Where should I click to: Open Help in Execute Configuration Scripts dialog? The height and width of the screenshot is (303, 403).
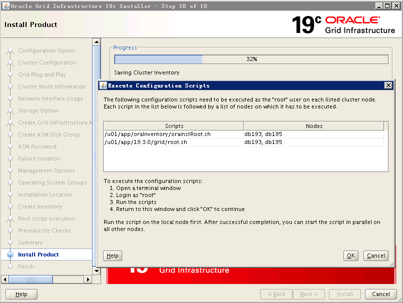pyautogui.click(x=113, y=255)
